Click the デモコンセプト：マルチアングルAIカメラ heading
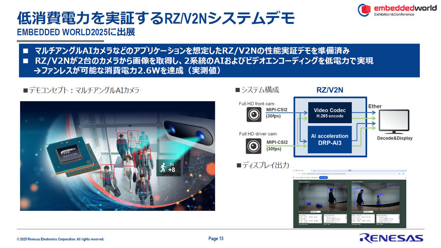 81,90
